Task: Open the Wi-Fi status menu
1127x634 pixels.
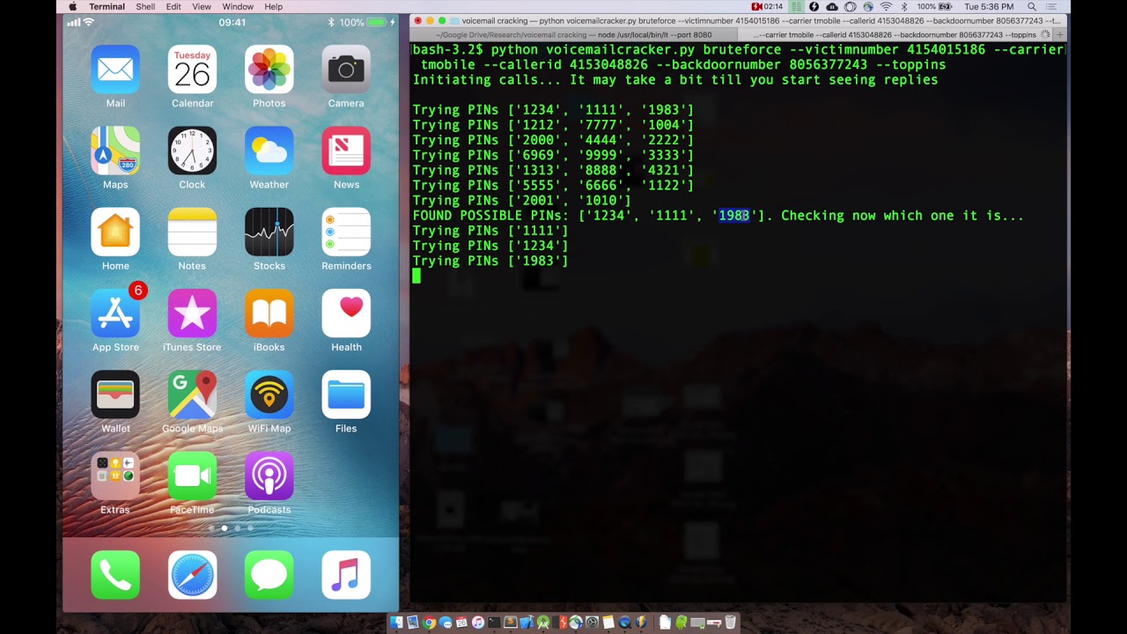Action: (886, 7)
